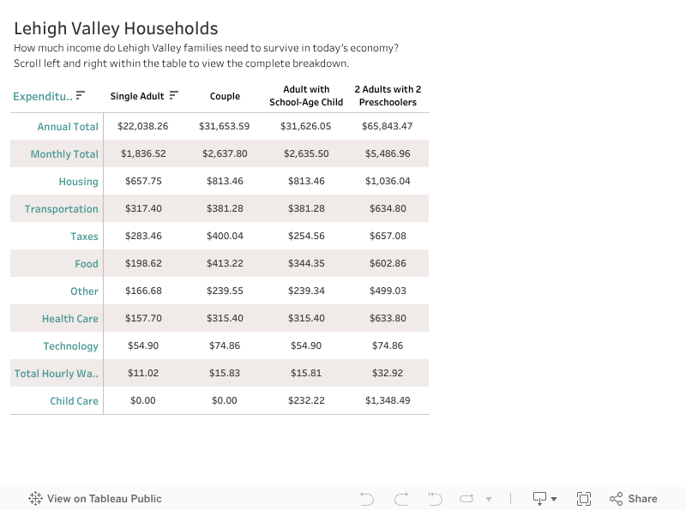Click the $2,637.80 cell
The image size is (686, 510).
pos(225,154)
